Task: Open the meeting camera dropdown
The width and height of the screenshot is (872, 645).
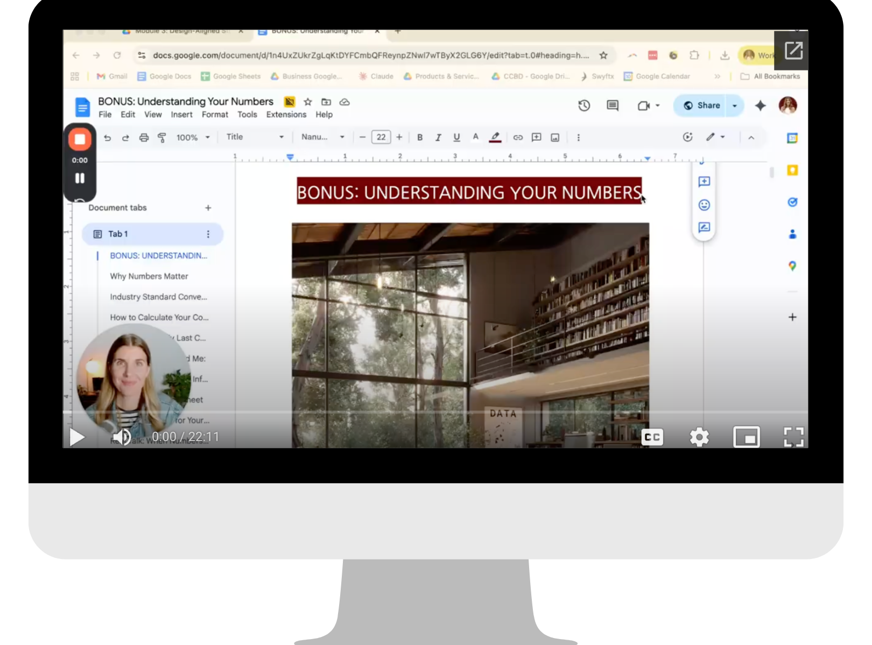Action: (649, 105)
